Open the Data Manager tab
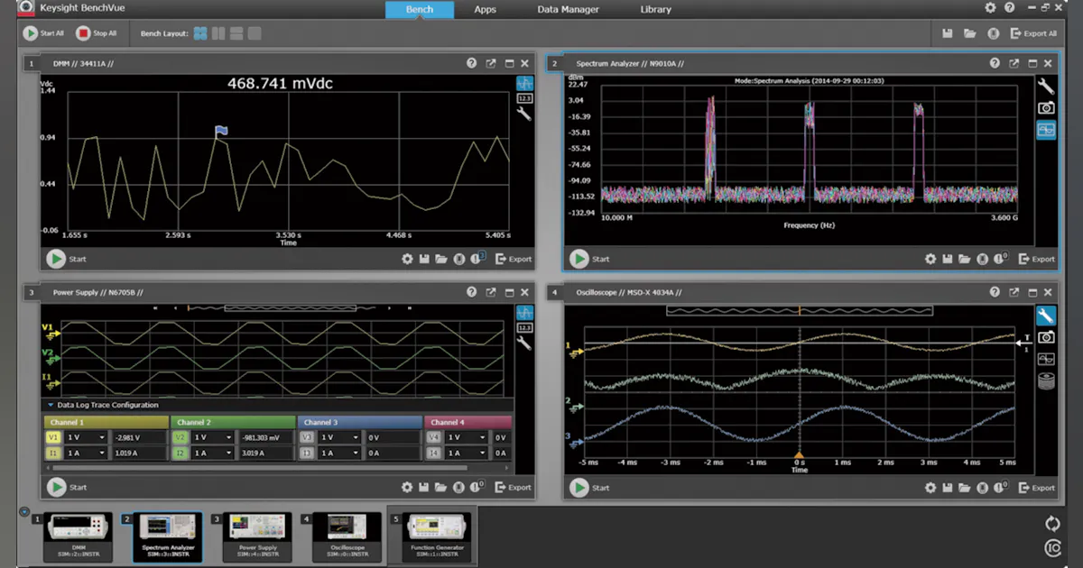The image size is (1083, 568). click(568, 10)
